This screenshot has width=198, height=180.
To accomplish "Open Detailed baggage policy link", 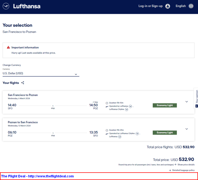I will point(183,170).
